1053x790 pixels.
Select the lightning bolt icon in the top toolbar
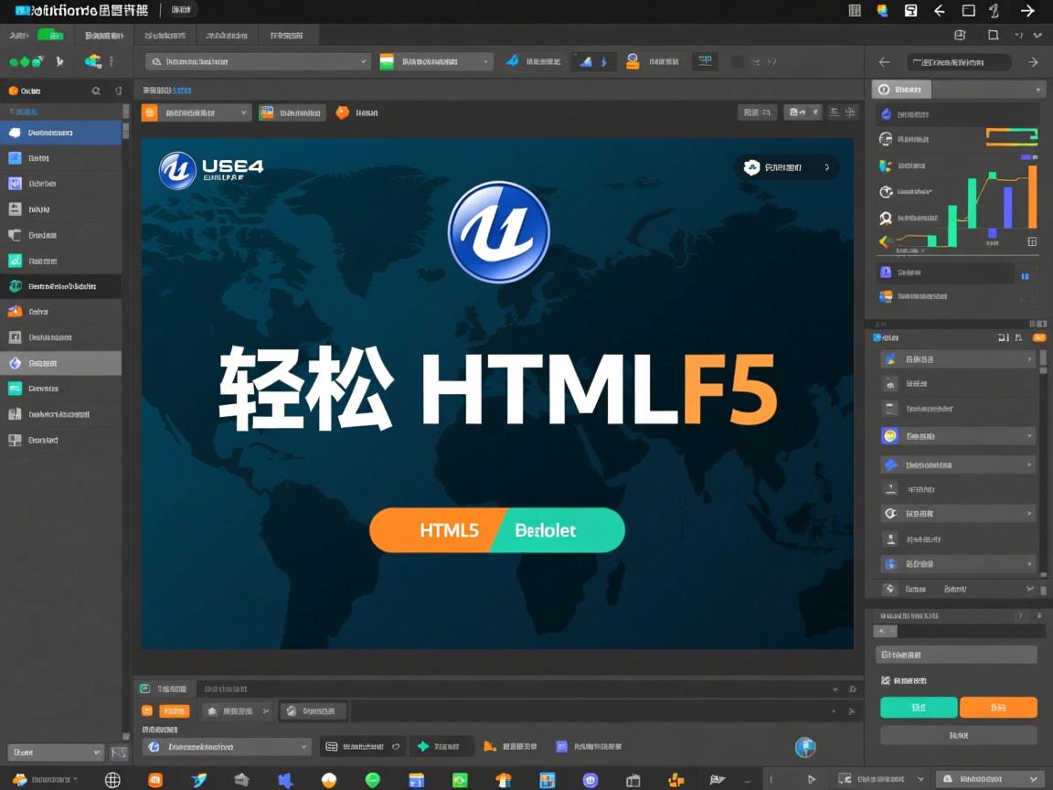tap(604, 61)
